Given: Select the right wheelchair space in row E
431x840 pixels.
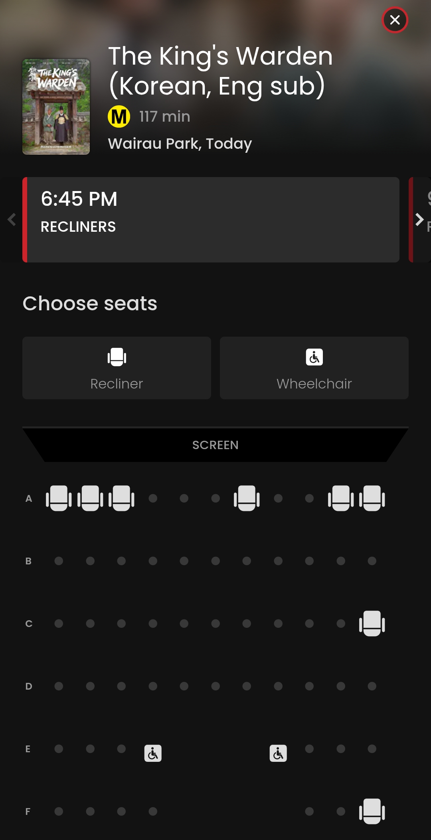Looking at the screenshot, I should [x=278, y=753].
